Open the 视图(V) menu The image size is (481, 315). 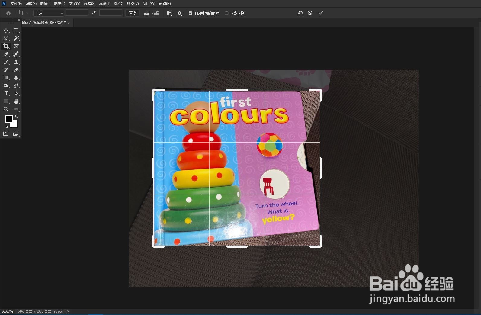point(133,4)
